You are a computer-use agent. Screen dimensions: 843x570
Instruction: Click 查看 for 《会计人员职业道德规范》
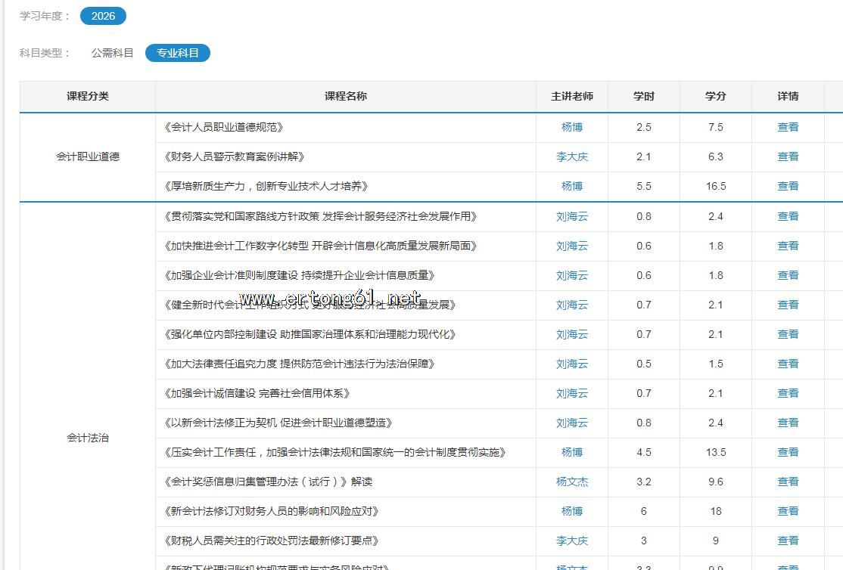click(788, 127)
